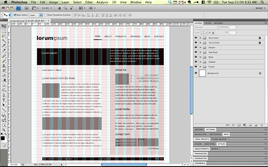
Task: Click the Hand tool in the application bar
Action: pyautogui.click(x=59, y=8)
